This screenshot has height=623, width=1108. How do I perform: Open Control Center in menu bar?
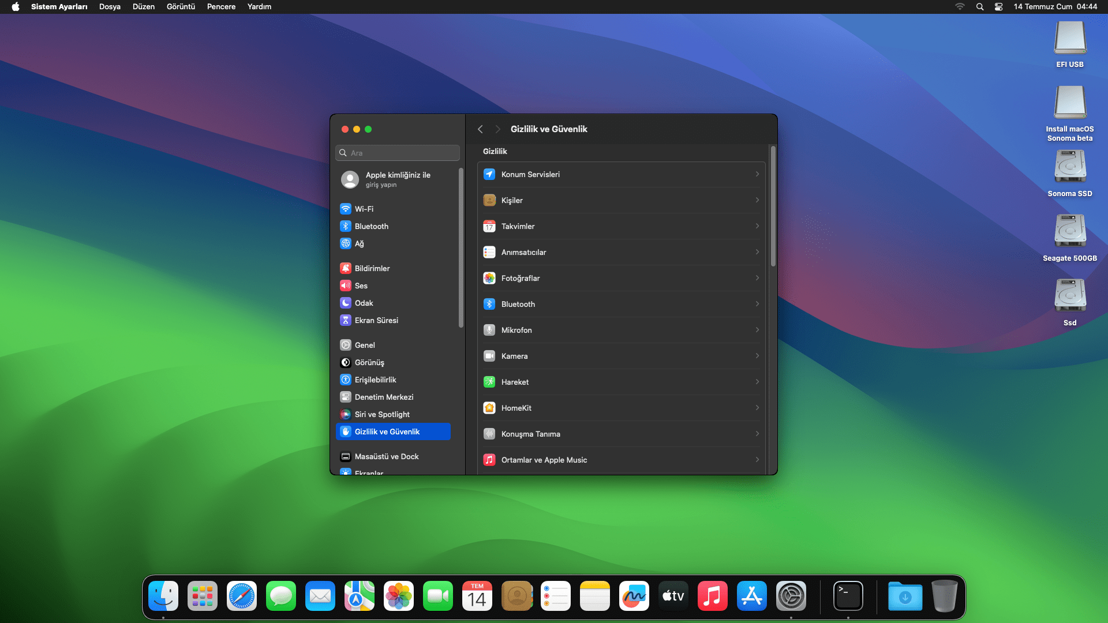click(998, 7)
